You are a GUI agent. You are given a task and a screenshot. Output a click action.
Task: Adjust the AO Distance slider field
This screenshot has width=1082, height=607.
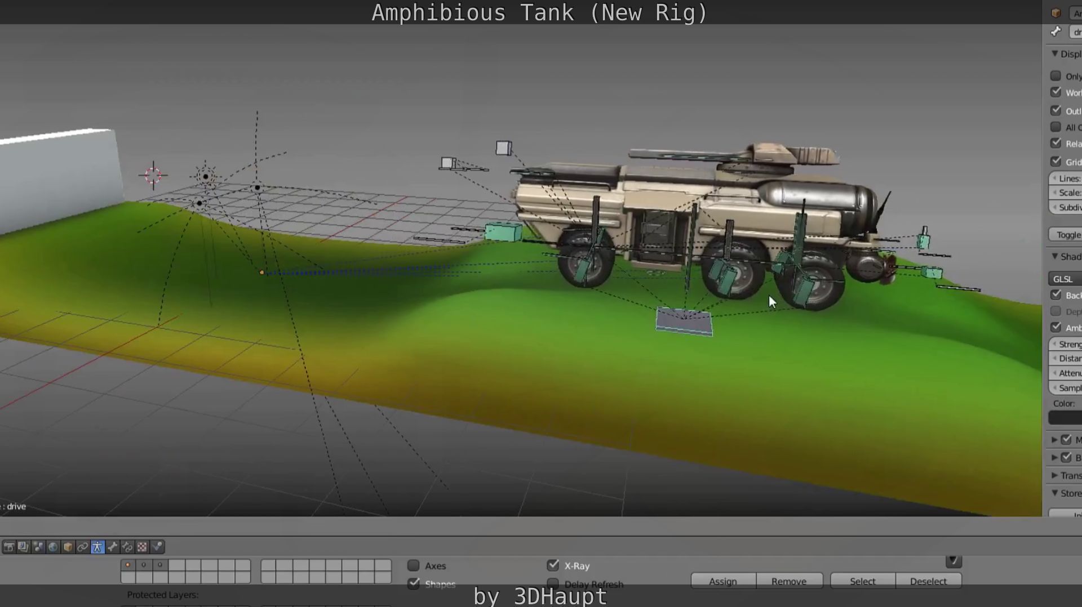pos(1065,358)
